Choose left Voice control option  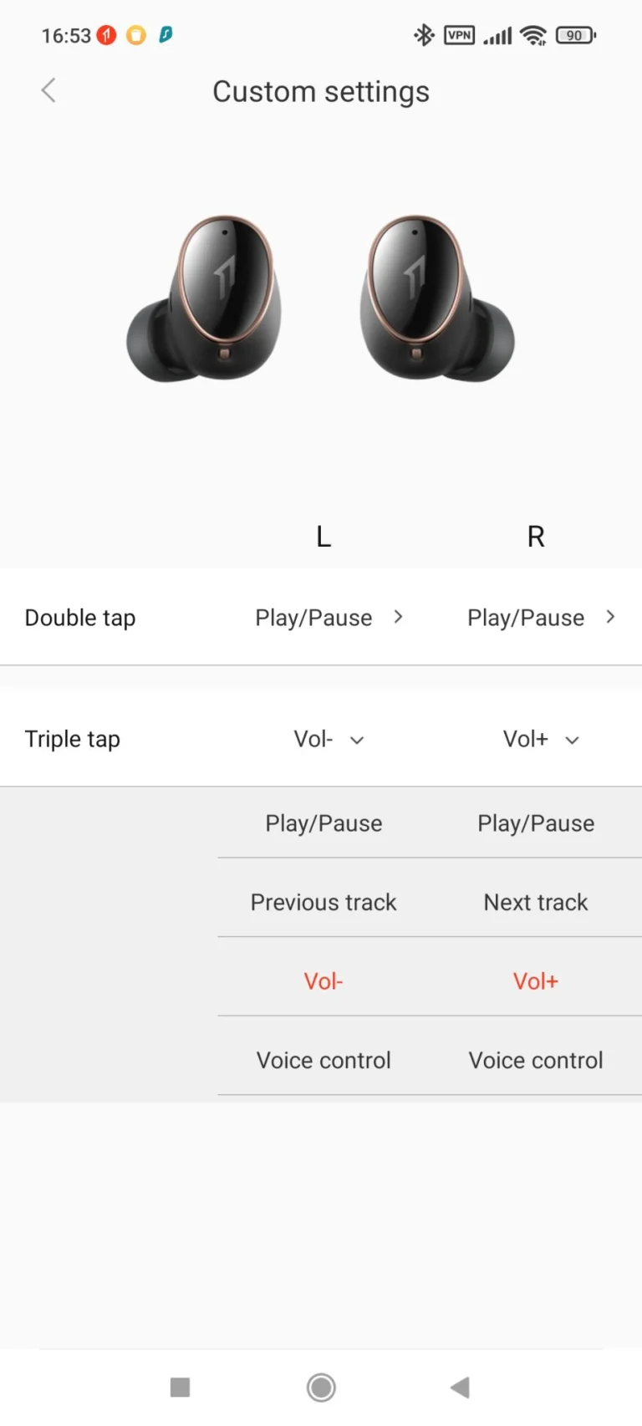point(324,1061)
